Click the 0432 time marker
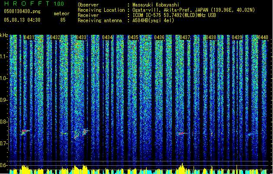Screen dimensions: 273x174 pyautogui.click(x=55, y=37)
